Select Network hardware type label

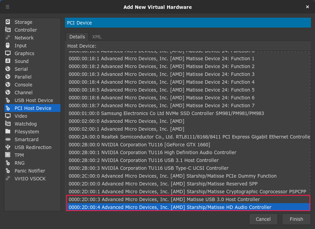(24, 38)
